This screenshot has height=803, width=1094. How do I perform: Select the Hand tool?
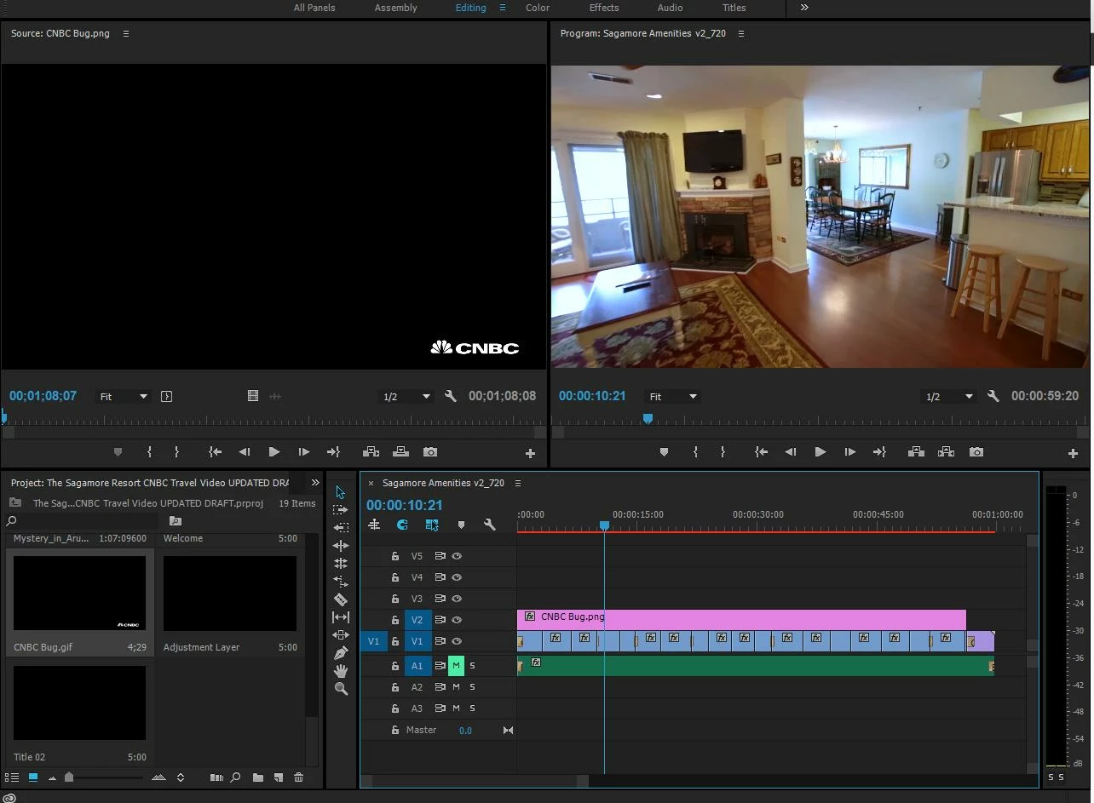point(341,671)
